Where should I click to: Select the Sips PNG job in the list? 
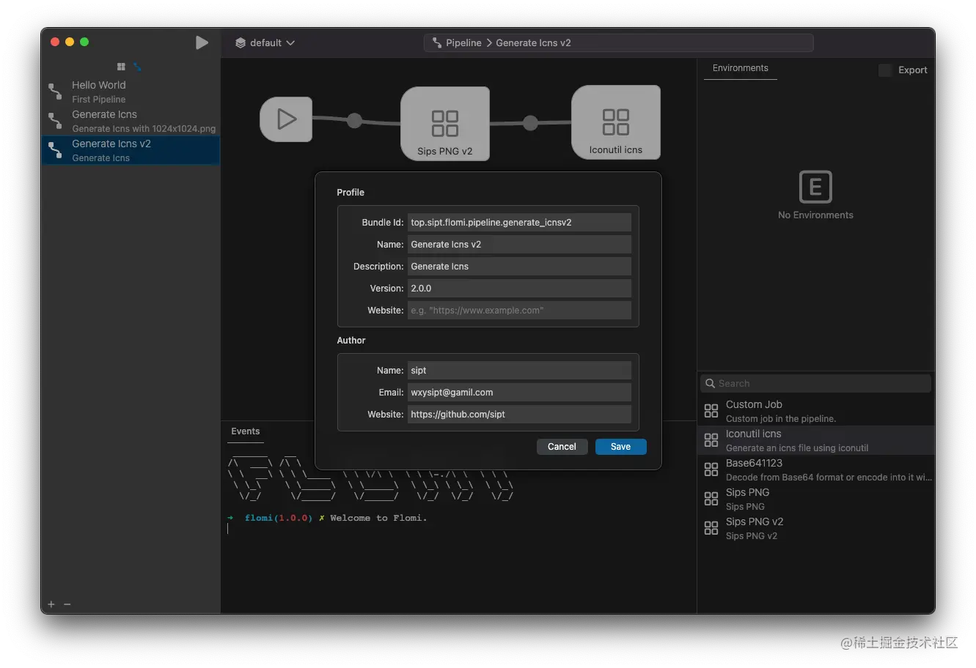(815, 499)
